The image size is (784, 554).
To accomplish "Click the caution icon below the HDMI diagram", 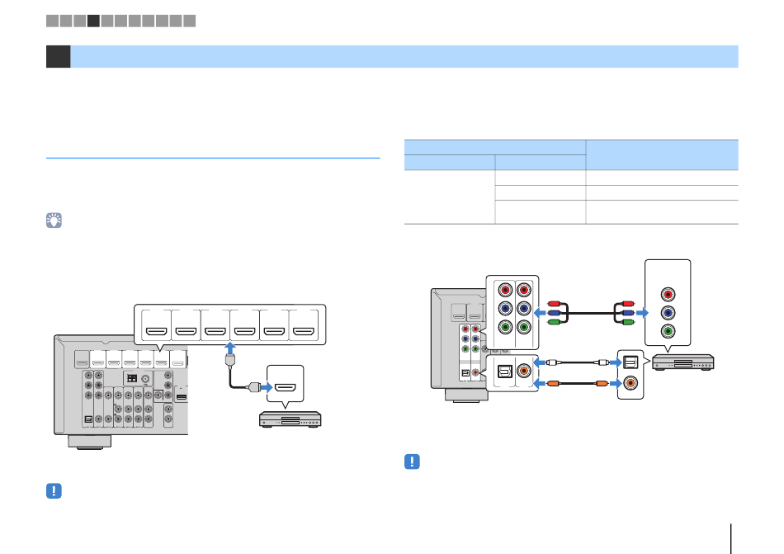I will tap(54, 491).
